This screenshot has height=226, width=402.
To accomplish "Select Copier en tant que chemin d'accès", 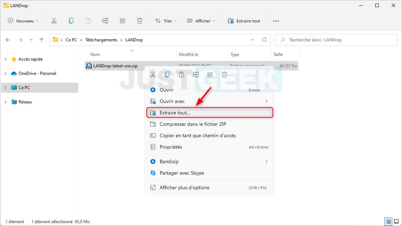I will [209, 136].
